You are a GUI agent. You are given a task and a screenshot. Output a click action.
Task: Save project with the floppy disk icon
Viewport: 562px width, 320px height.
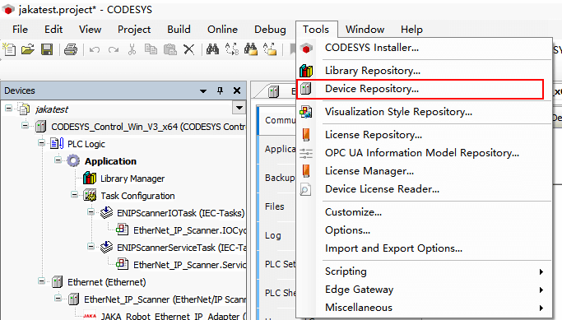[x=47, y=49]
